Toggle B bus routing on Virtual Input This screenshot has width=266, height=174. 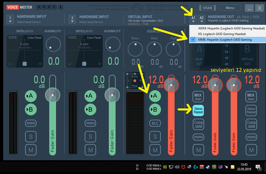155,110
